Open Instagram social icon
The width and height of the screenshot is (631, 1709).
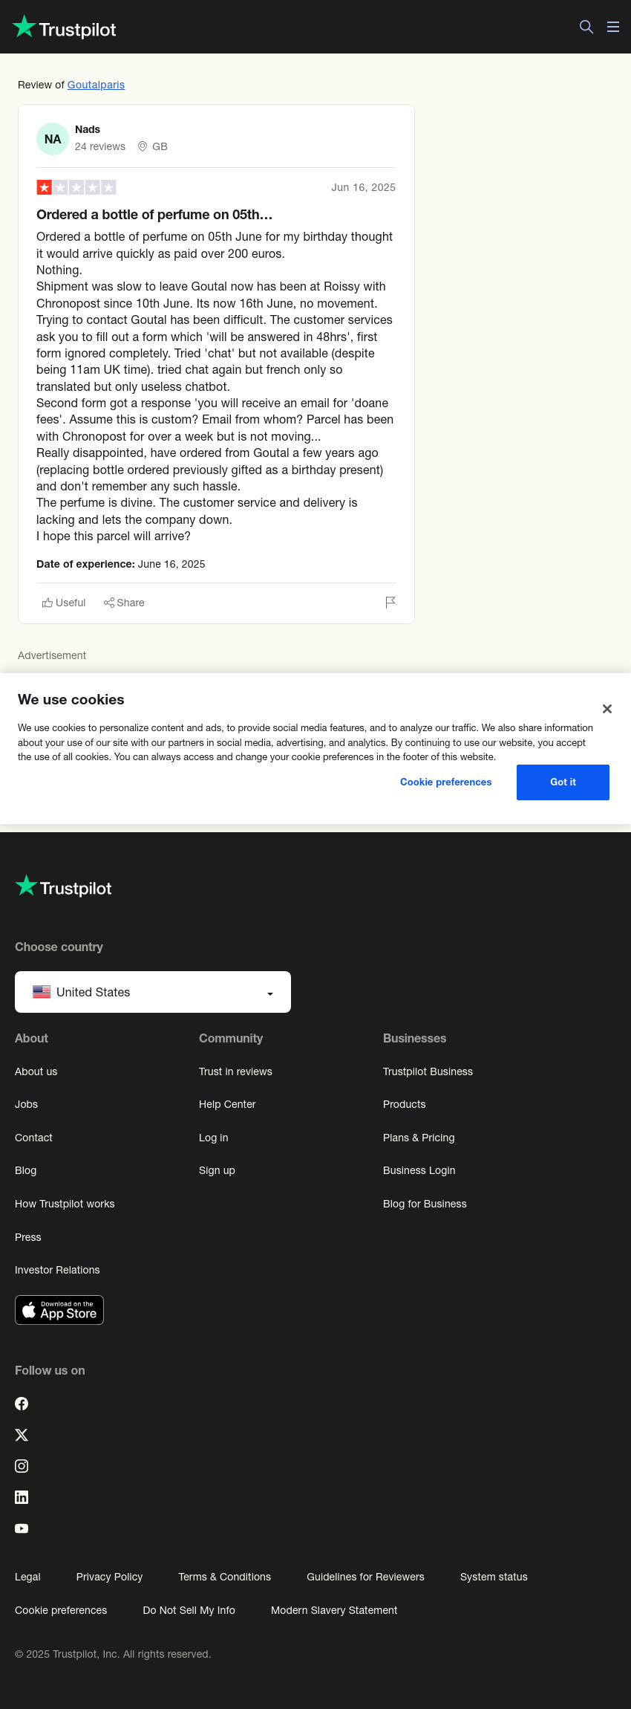22,1466
